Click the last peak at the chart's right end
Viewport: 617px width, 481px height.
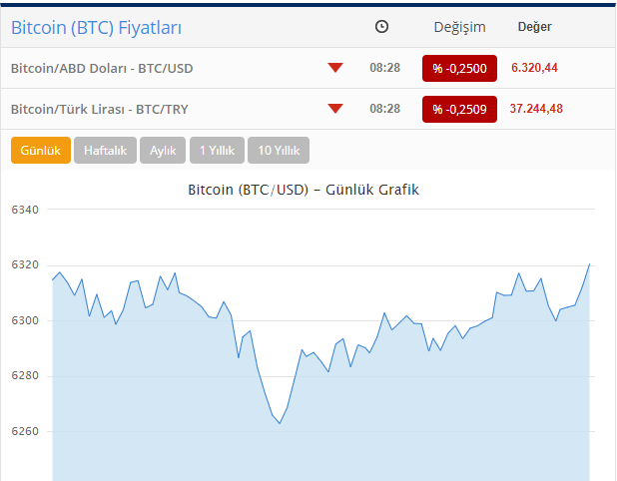click(589, 263)
